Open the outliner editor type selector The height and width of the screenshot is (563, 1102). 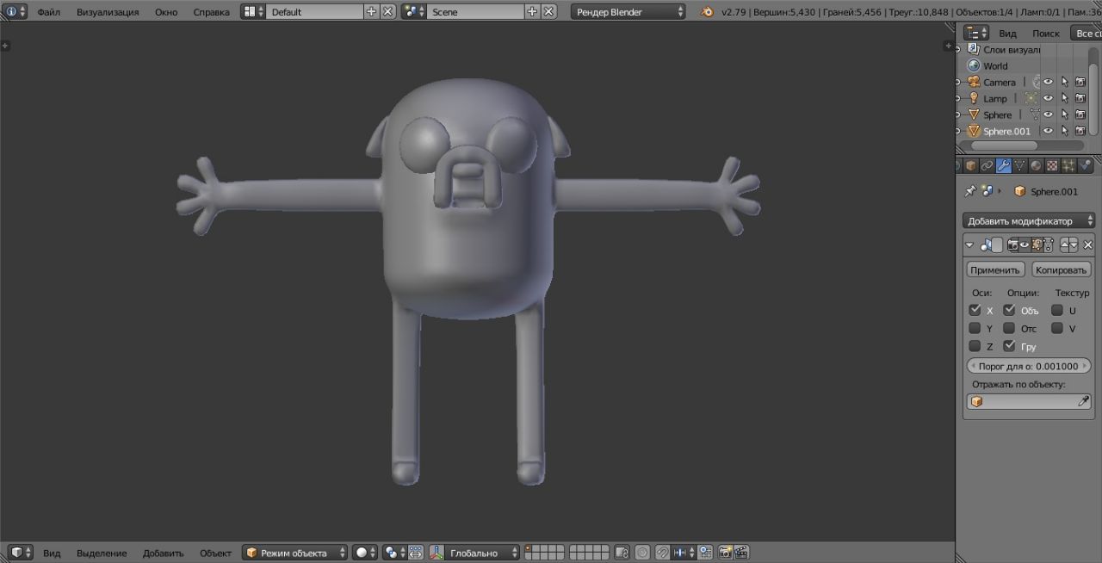(x=977, y=33)
